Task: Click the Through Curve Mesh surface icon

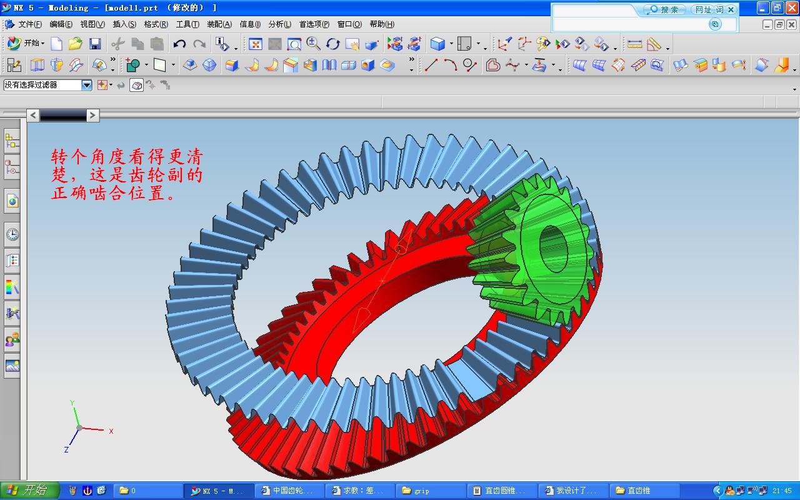Action: click(x=599, y=65)
